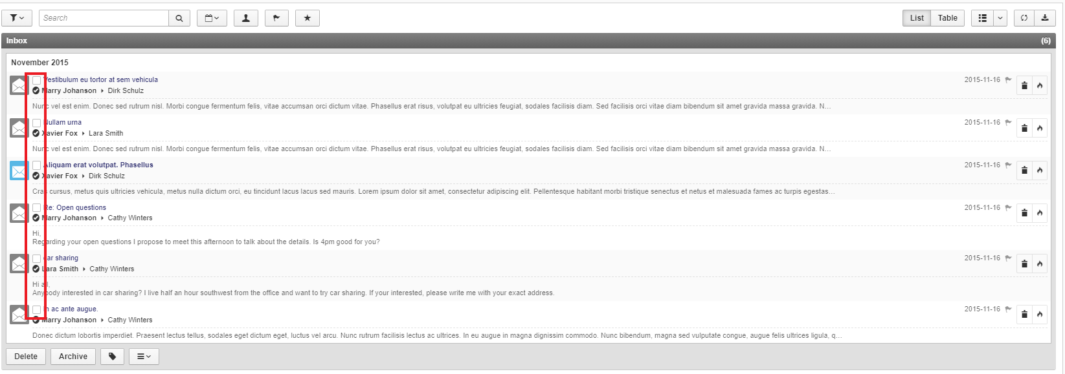Delete the 'Nullam urna' message via trash icon
1065x374 pixels.
tap(1024, 128)
